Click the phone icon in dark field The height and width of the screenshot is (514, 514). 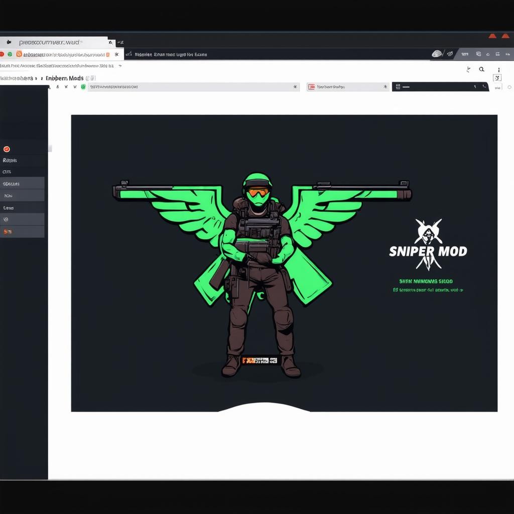pos(484,87)
